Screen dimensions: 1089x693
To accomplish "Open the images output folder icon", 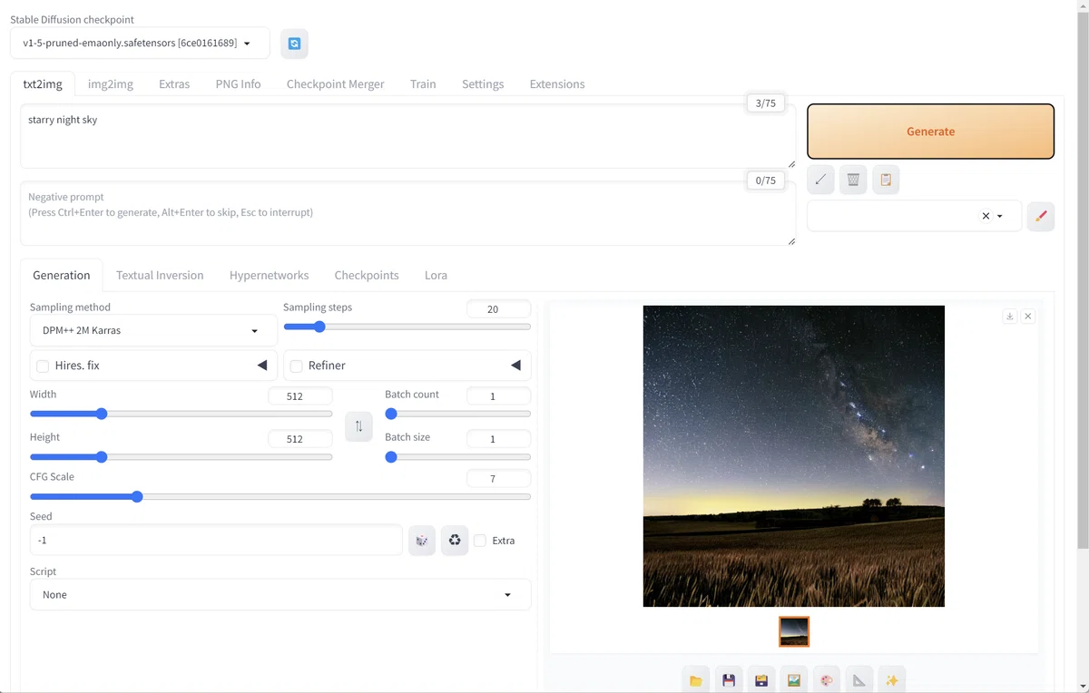I will (696, 680).
